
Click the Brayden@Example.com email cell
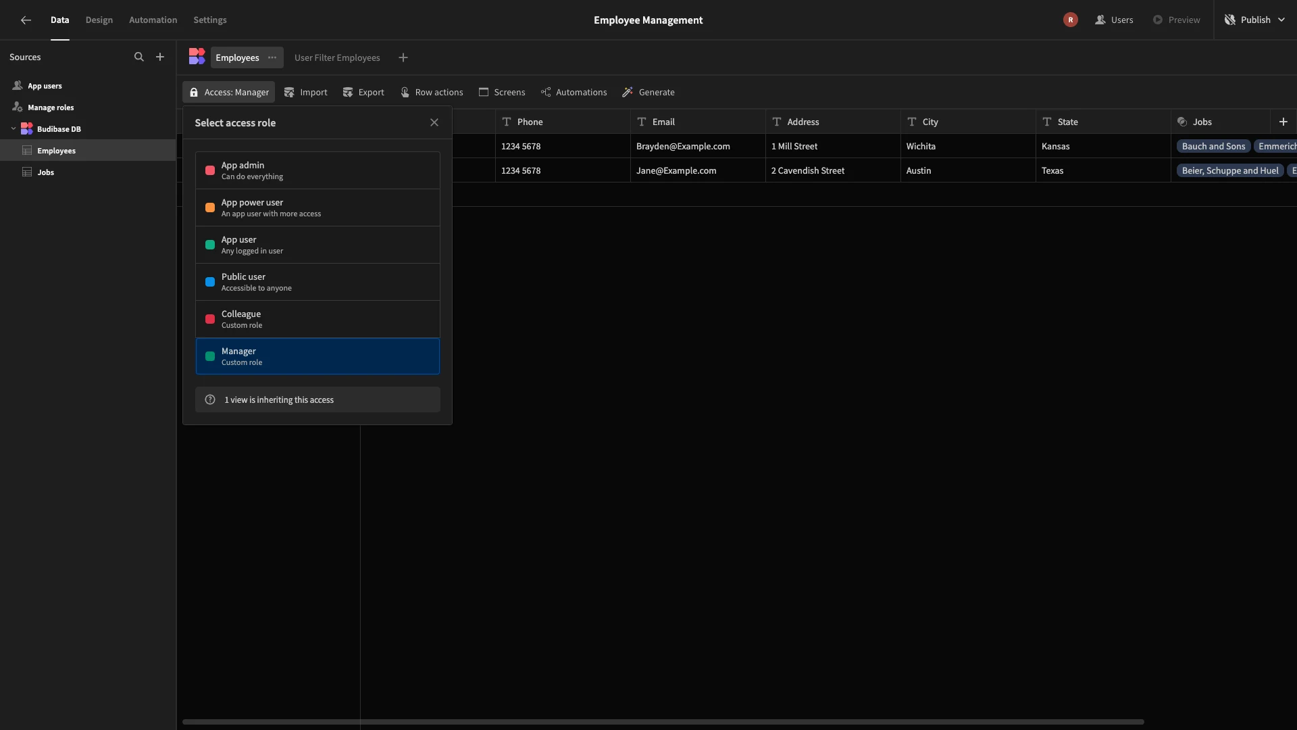(x=698, y=146)
